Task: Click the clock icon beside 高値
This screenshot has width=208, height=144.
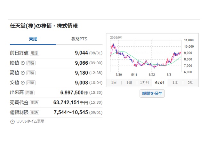Action: point(23,73)
